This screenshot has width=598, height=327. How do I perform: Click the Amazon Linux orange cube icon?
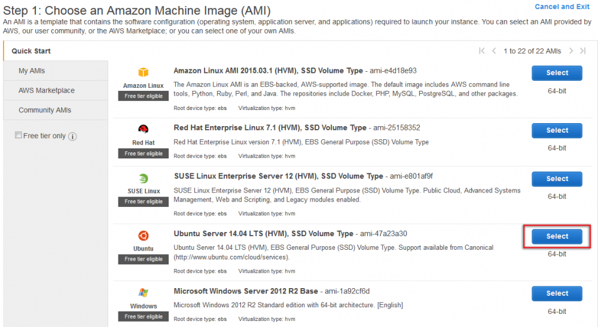[144, 72]
